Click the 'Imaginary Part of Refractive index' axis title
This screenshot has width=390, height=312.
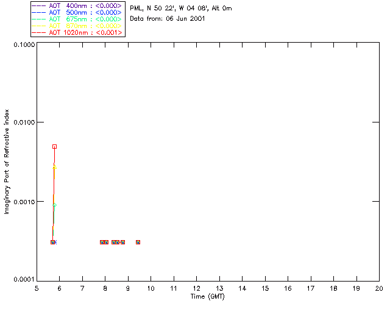pyautogui.click(x=7, y=161)
